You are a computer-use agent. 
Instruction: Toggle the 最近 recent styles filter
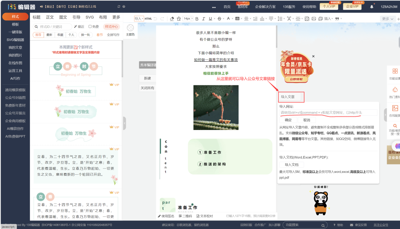pyautogui.click(x=79, y=27)
